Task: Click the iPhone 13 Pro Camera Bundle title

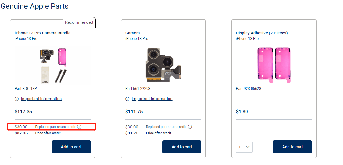Action: [x=43, y=33]
